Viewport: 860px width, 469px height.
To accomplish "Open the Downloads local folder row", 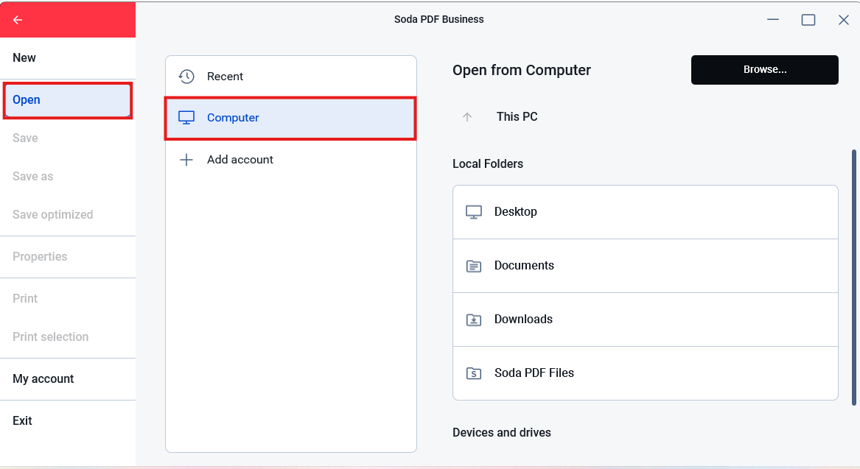I will click(x=645, y=320).
